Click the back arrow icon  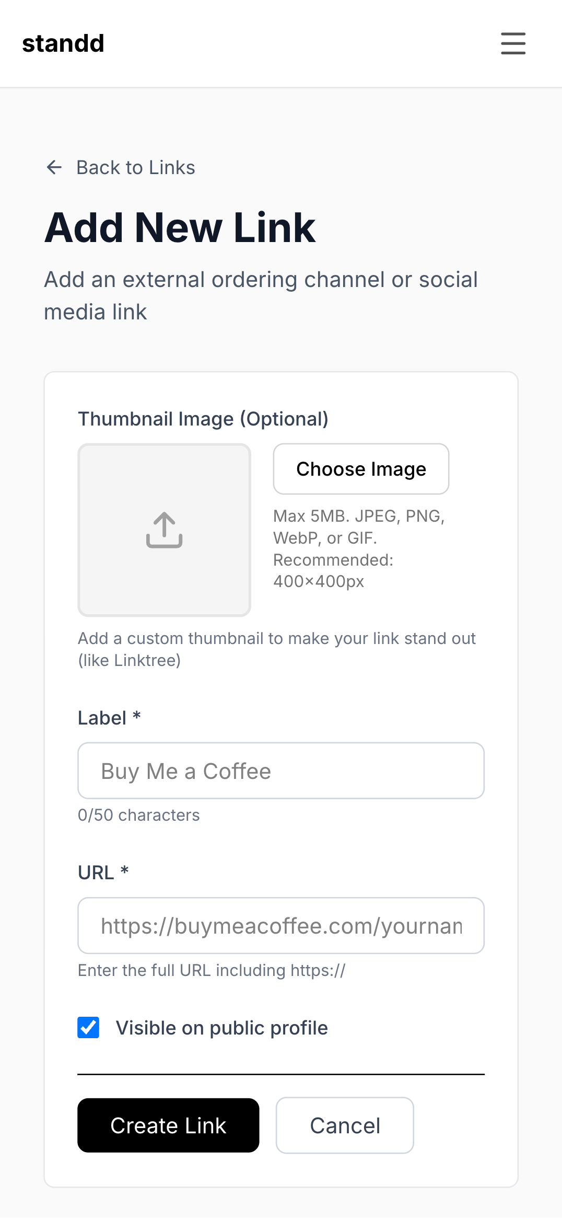[54, 167]
